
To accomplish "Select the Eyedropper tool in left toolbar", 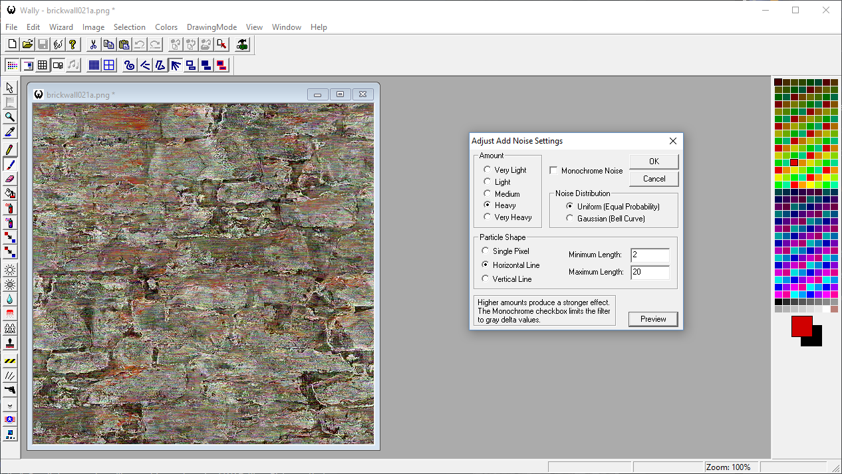I will [10, 132].
